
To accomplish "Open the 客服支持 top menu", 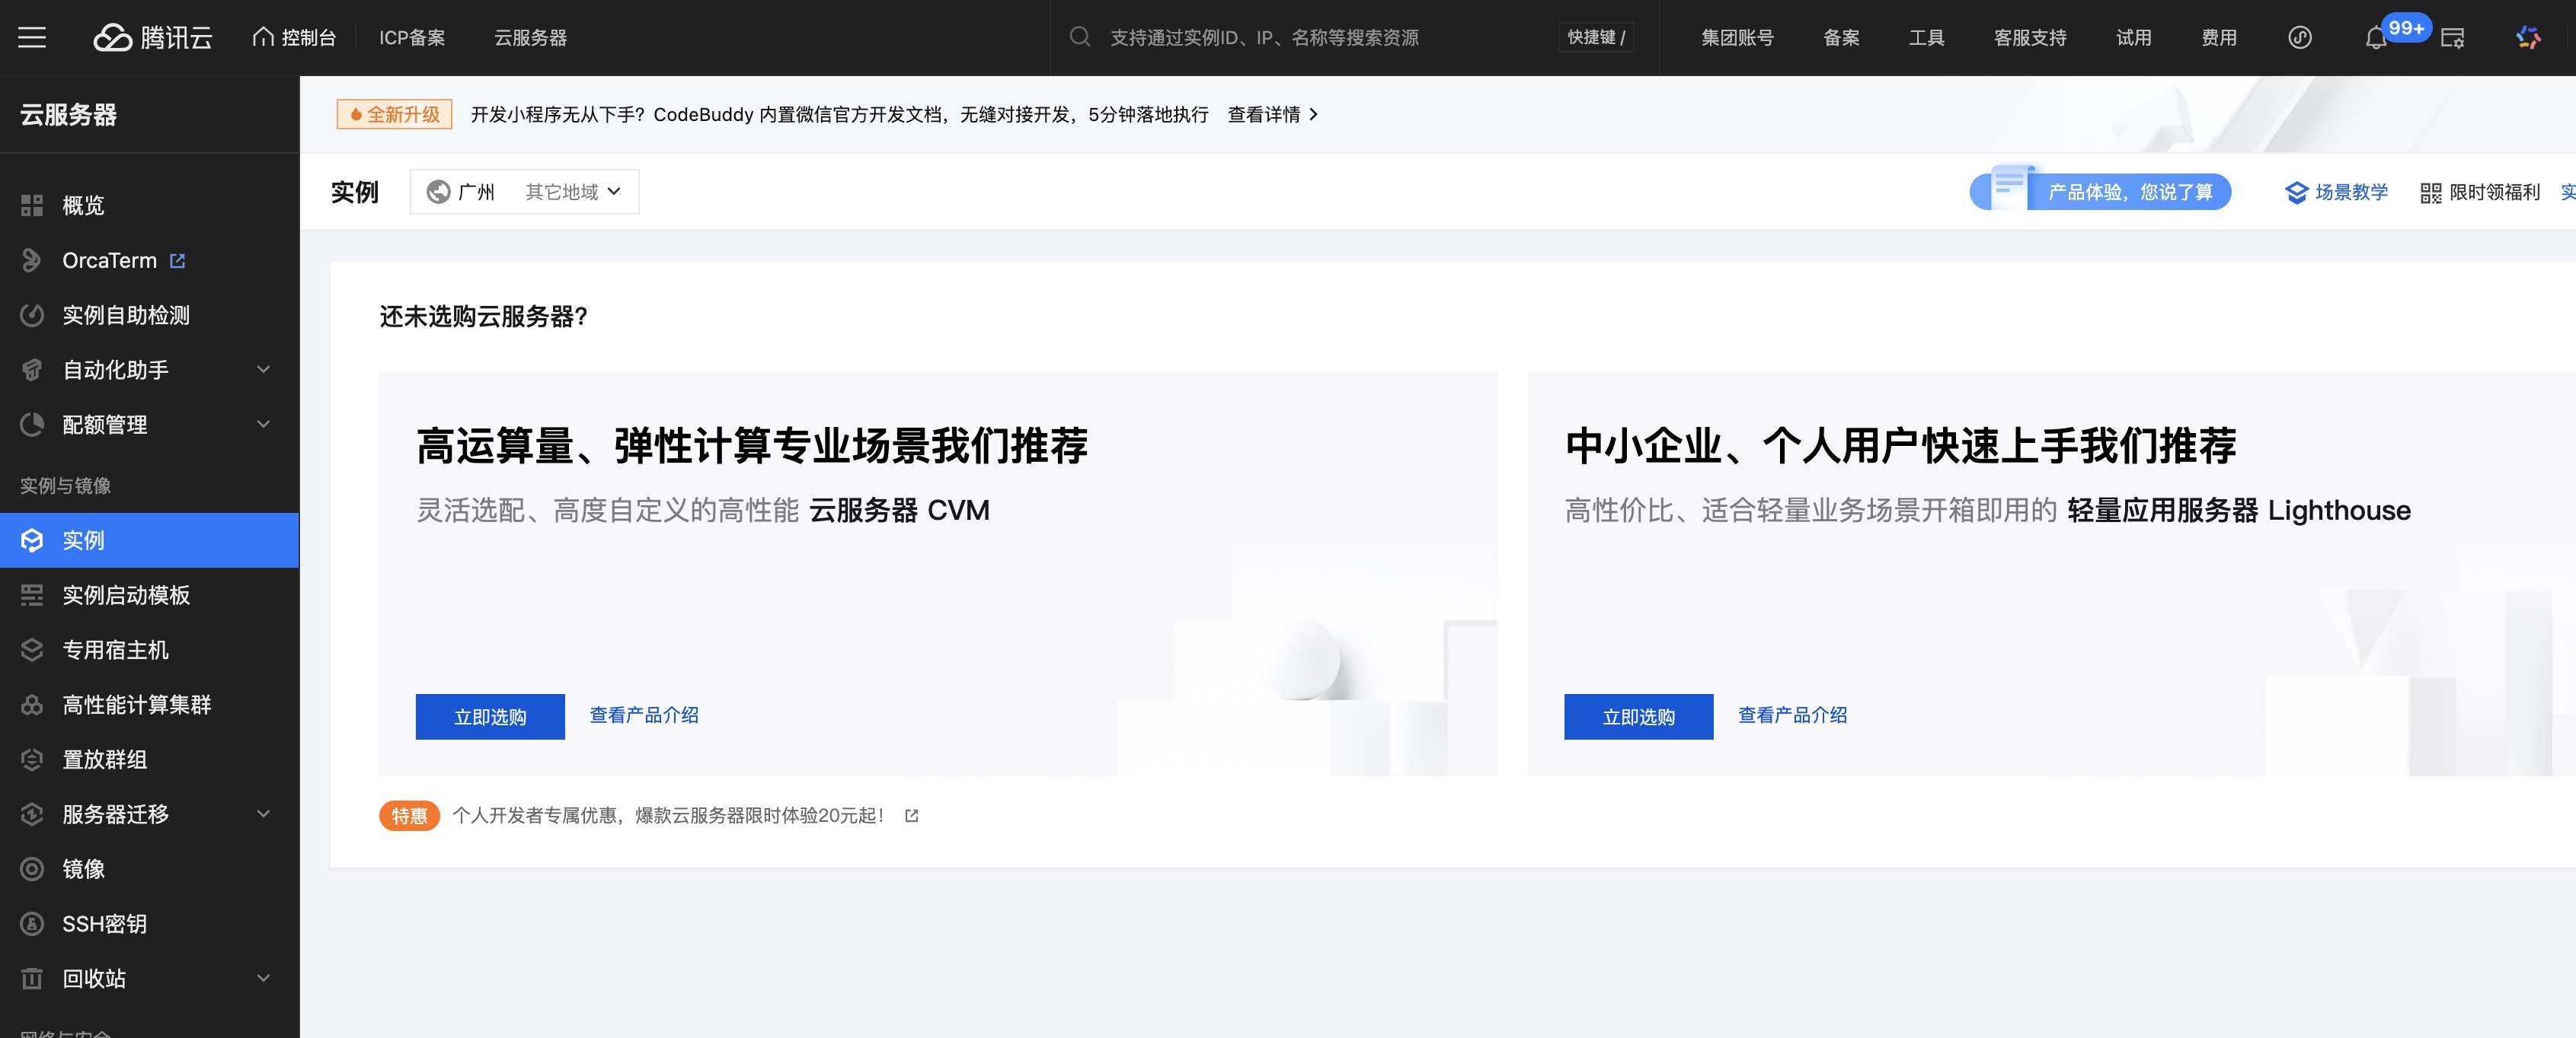I will point(2030,38).
